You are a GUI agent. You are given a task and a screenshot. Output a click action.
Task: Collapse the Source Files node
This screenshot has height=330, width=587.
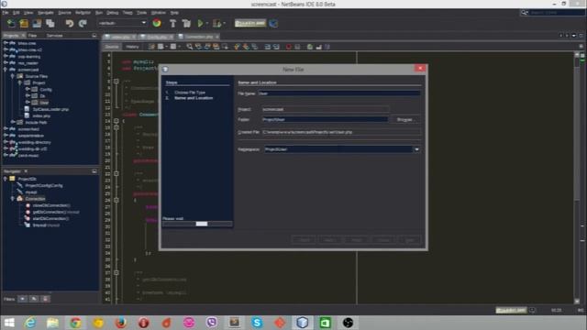pos(13,76)
